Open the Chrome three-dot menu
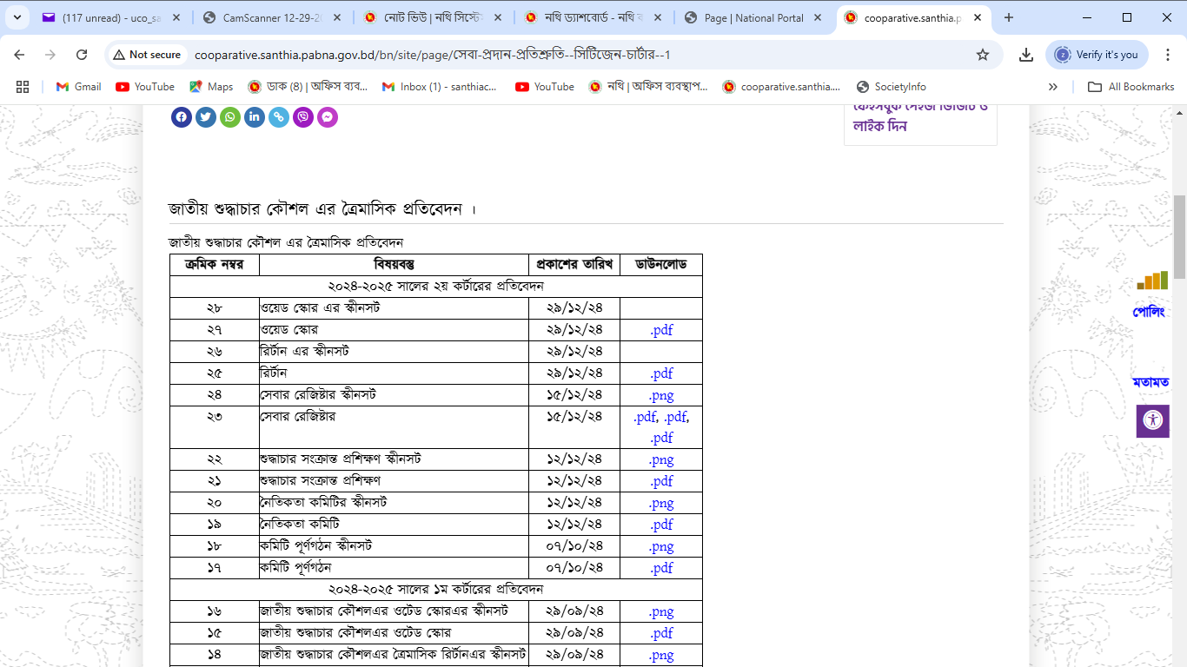The height and width of the screenshot is (667, 1187). tap(1167, 55)
